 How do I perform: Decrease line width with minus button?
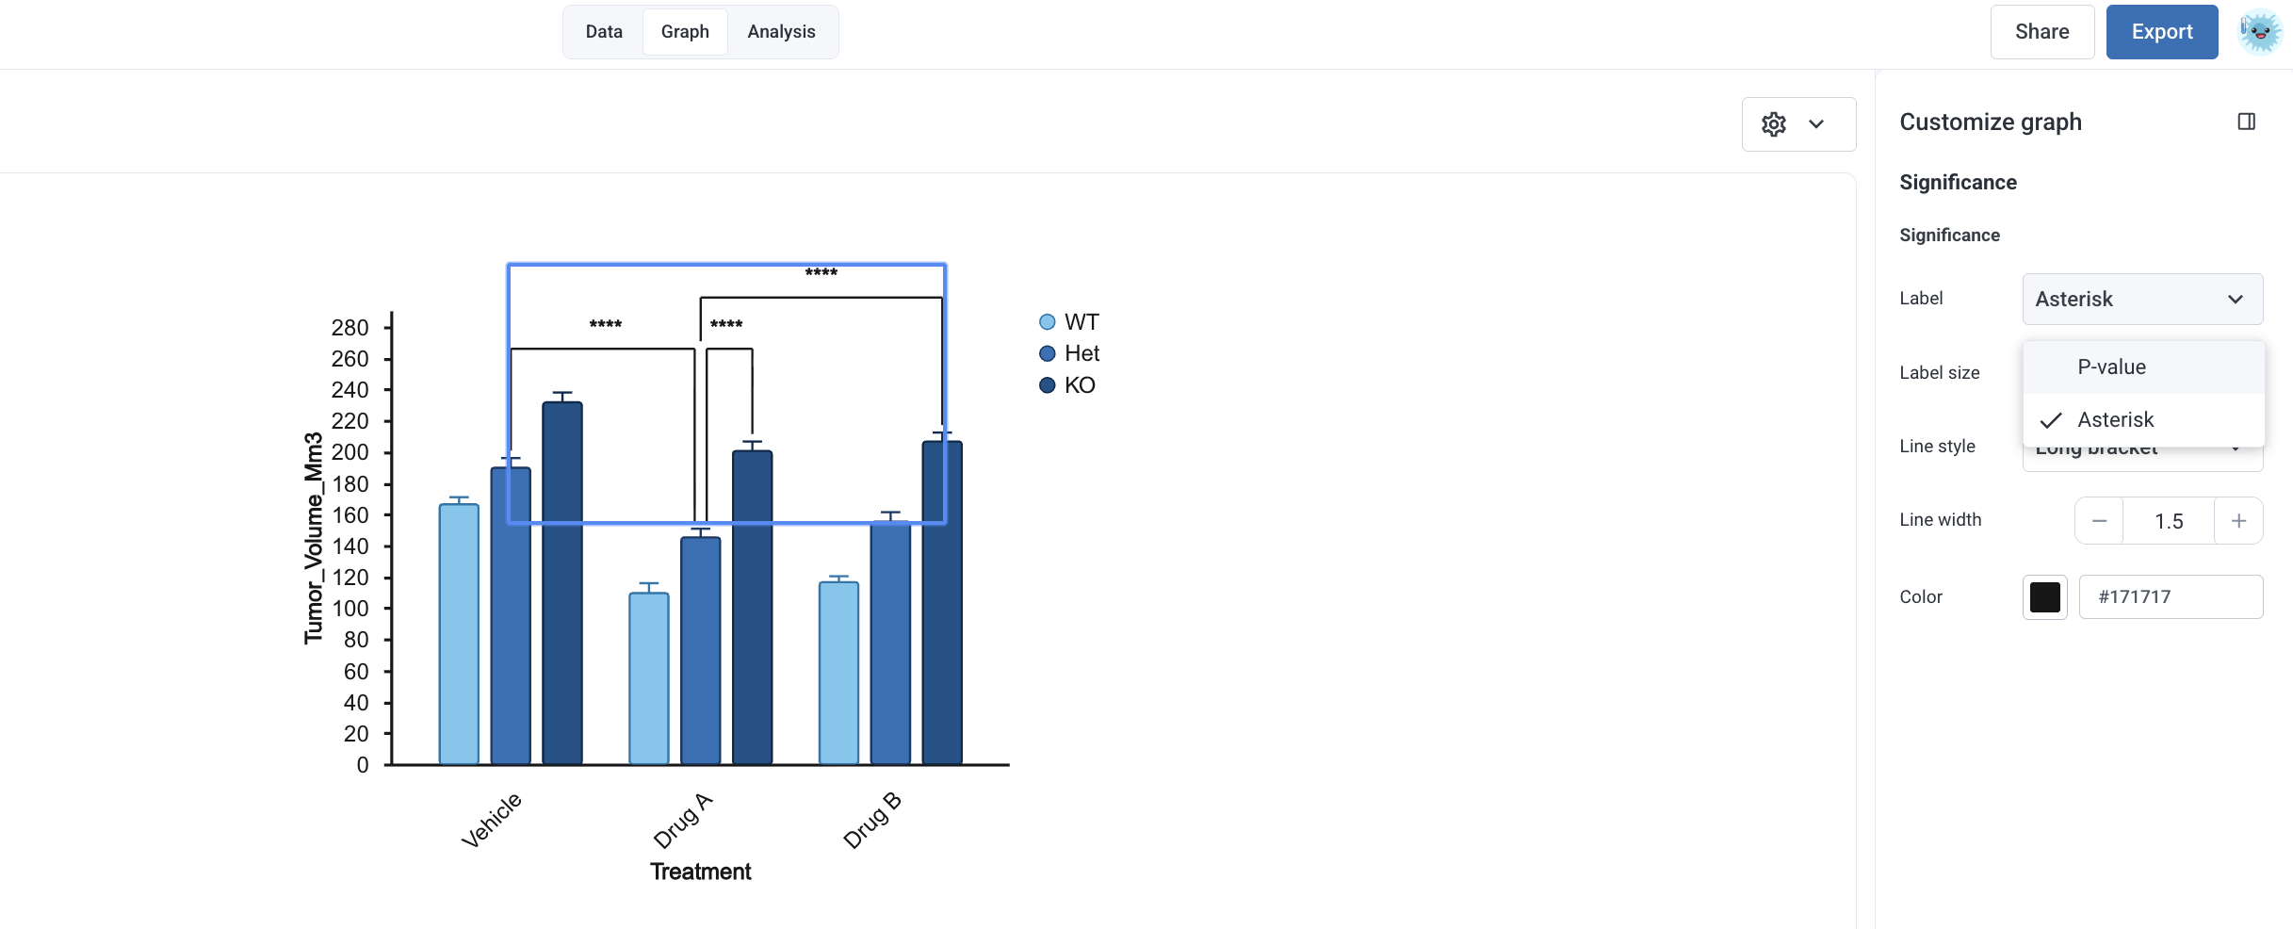[2100, 521]
